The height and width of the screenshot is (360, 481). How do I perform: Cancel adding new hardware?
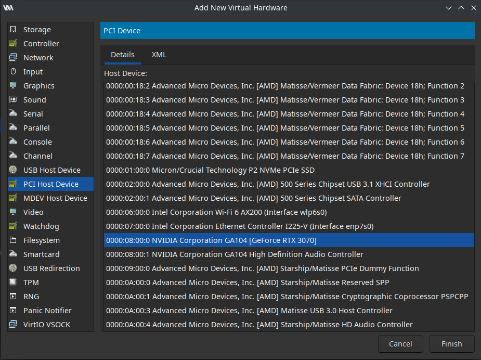400,344
